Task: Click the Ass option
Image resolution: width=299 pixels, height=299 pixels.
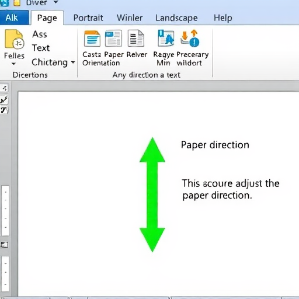Action: coord(40,34)
